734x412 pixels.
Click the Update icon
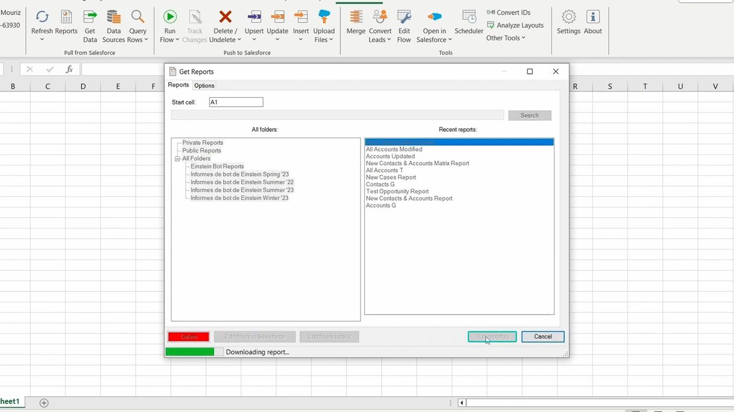(277, 16)
